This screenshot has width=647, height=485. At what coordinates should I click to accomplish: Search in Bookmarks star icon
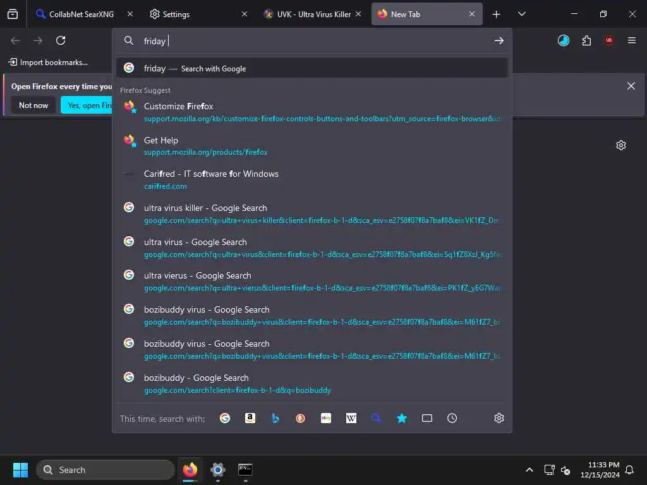401,418
